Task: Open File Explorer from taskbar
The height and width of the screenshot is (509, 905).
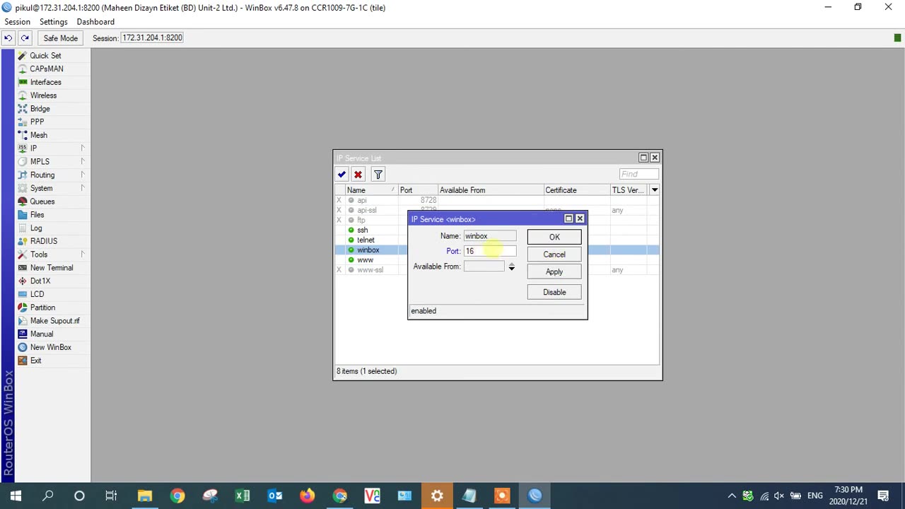Action: (144, 496)
